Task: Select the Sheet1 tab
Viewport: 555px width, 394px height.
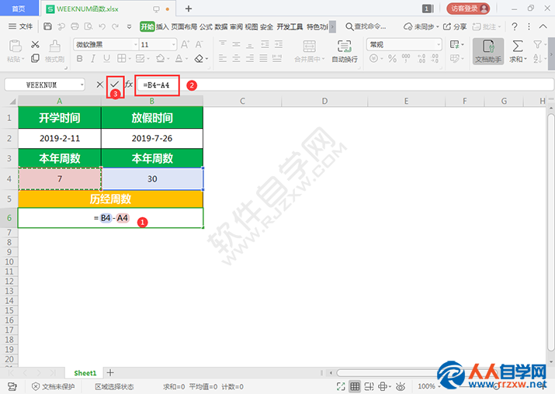Action: [x=85, y=373]
